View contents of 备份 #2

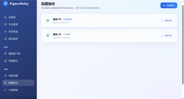pyautogui.click(x=167, y=36)
